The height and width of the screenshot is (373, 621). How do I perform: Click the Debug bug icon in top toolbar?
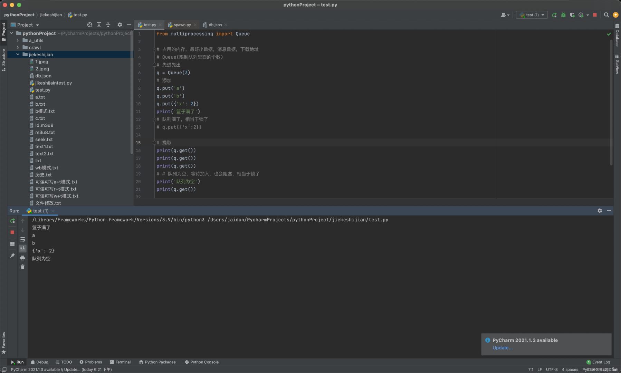(563, 15)
